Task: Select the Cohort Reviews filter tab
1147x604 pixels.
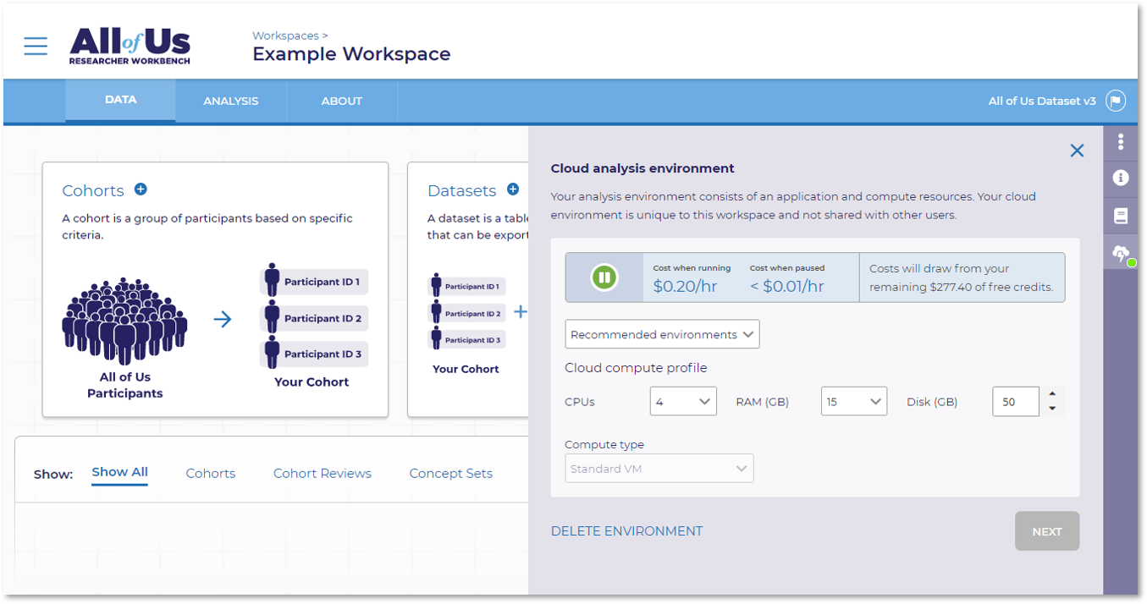Action: [323, 474]
